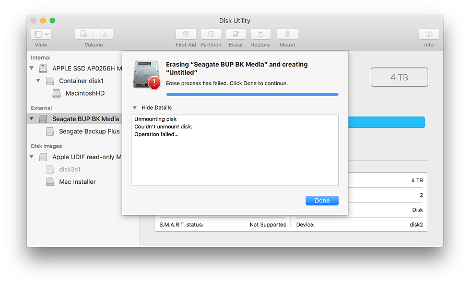Click the "Disk Utility" window title
Screen dimensions: 470x285
tap(234, 21)
